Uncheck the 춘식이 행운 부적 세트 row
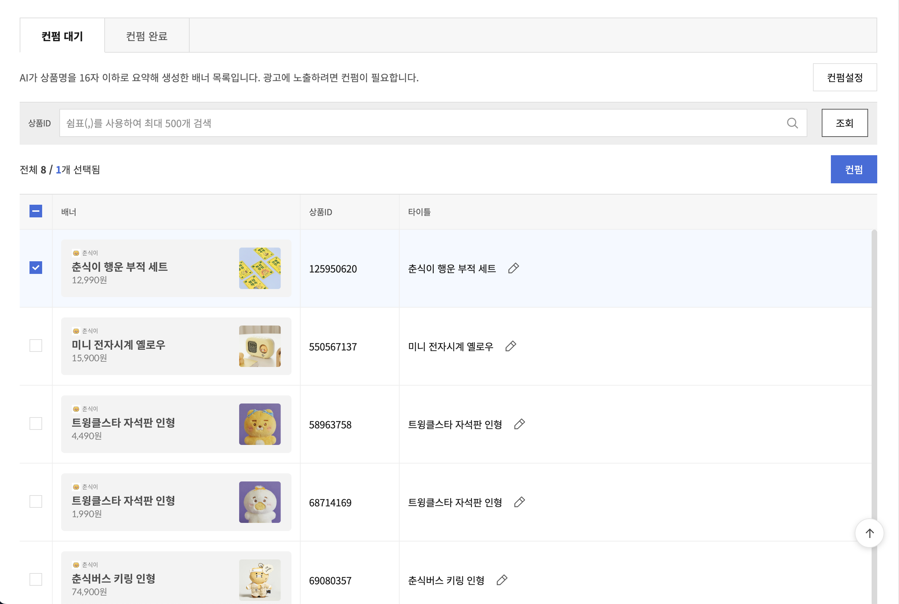 (x=36, y=268)
